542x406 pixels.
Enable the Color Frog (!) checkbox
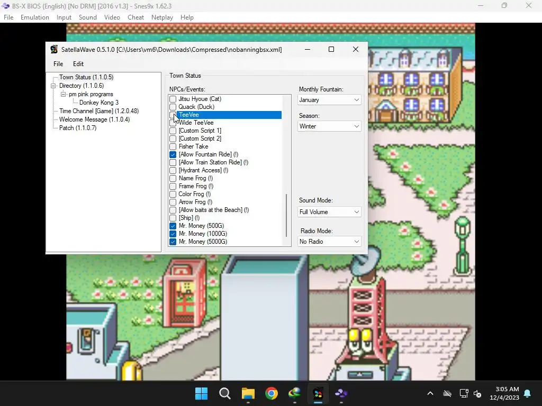[x=173, y=195]
